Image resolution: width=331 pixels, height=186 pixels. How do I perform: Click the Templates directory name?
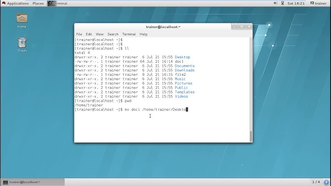coord(185,92)
